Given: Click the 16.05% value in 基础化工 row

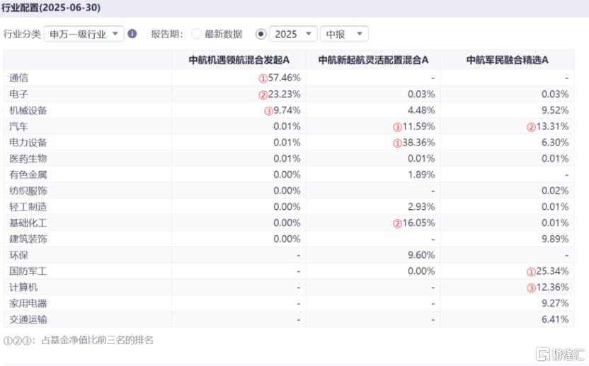Looking at the screenshot, I should 418,223.
